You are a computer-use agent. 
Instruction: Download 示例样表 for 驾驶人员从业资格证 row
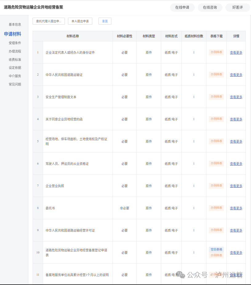[x=216, y=163]
